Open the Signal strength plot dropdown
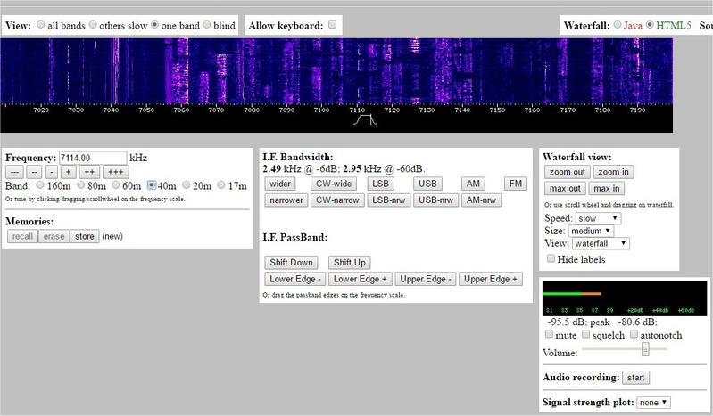This screenshot has height=416, width=713. pyautogui.click(x=653, y=403)
